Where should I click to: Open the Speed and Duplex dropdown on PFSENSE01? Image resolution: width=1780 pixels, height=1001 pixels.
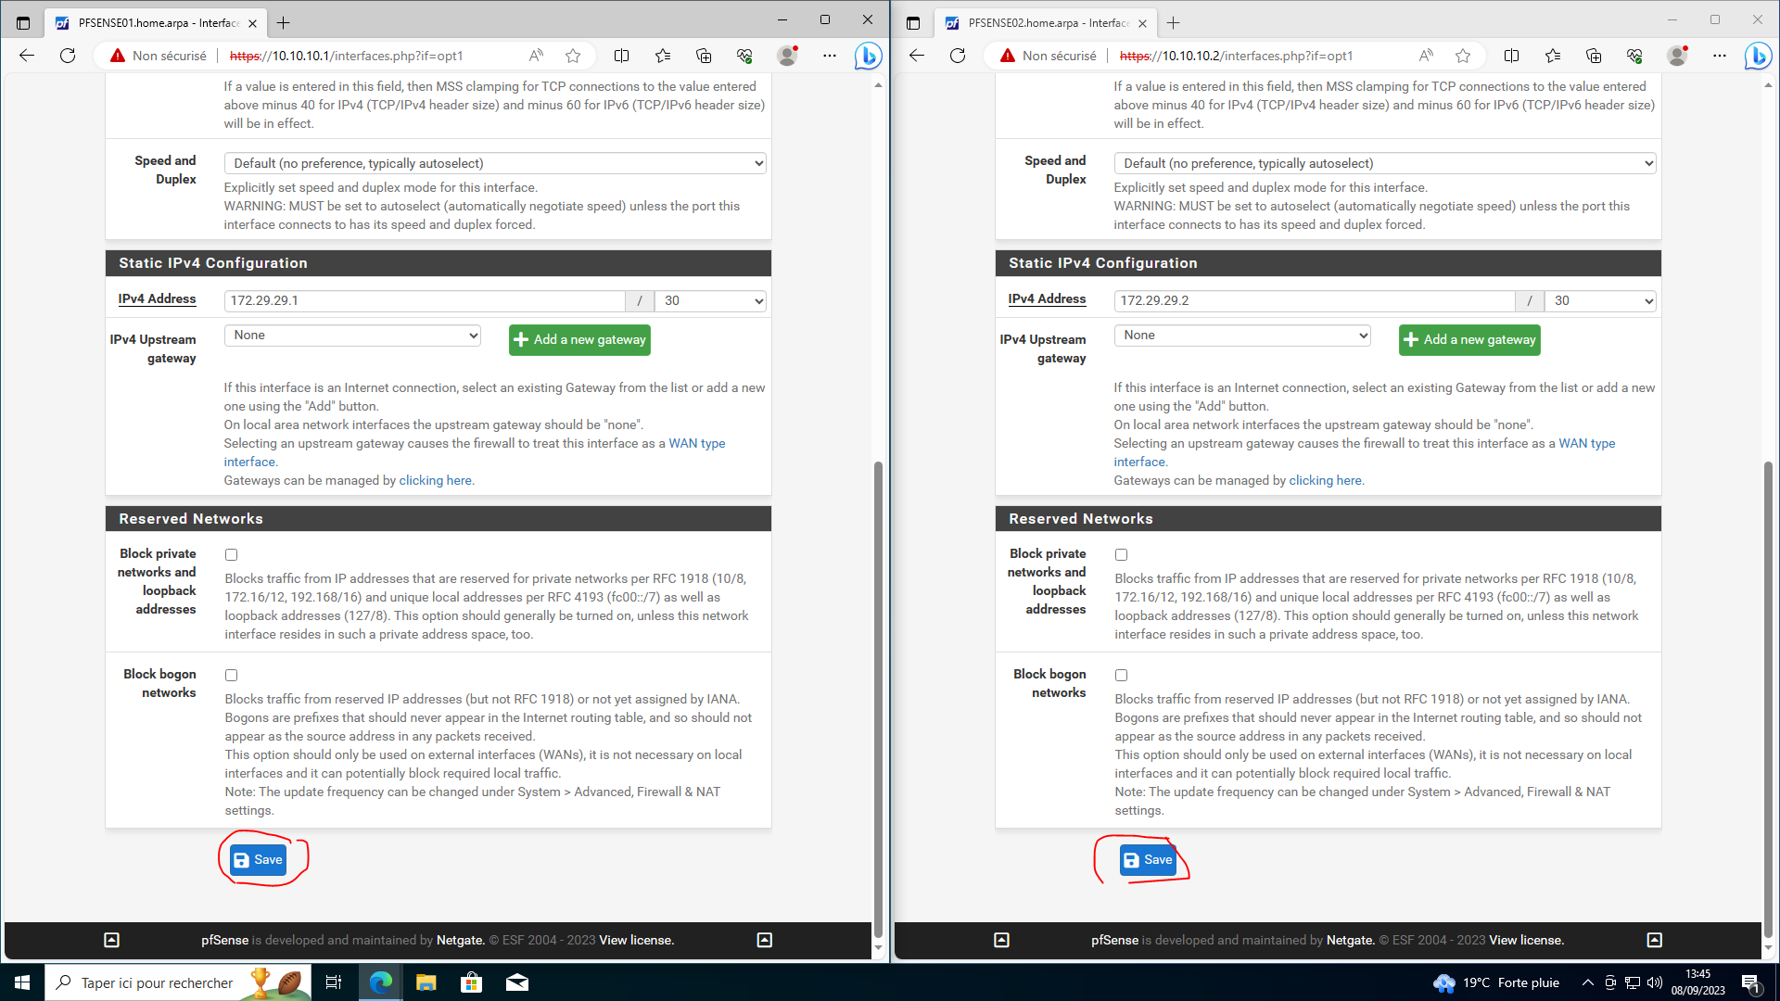coord(495,163)
